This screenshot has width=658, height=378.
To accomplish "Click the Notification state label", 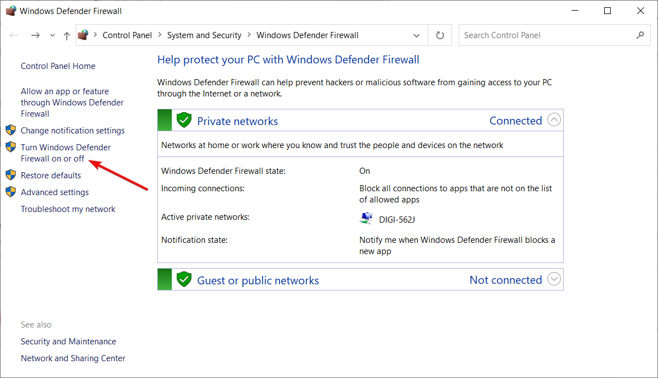I will coord(194,240).
